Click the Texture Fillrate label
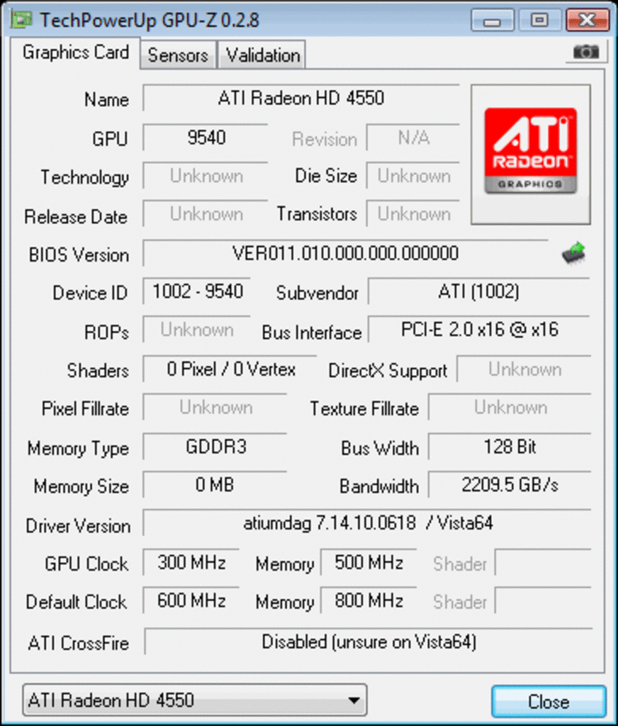 click(364, 409)
